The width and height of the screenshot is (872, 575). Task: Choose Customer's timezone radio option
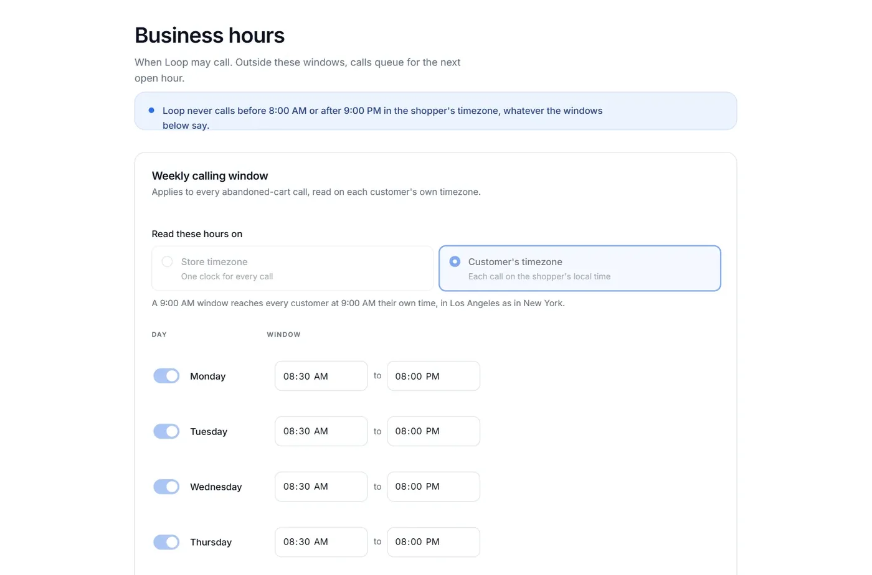point(580,268)
